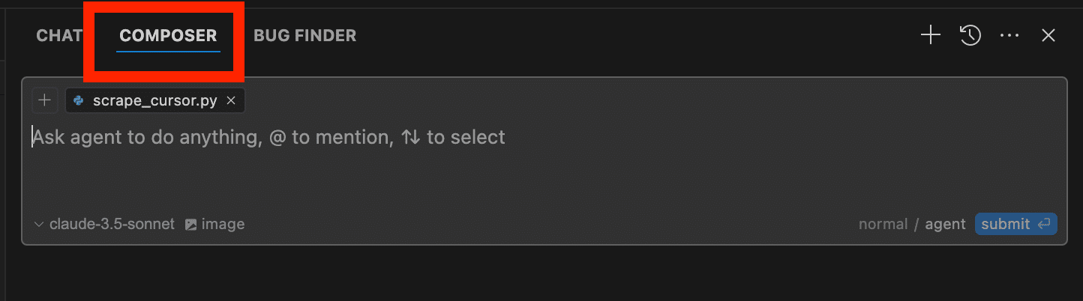Click the return arrow icon inside submit

pyautogui.click(x=1043, y=224)
